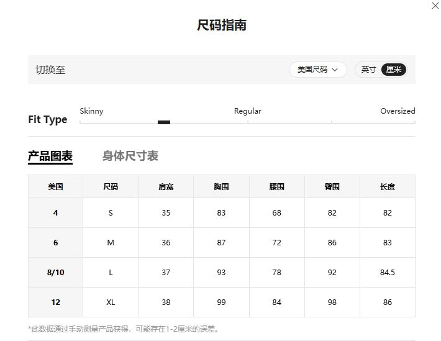Click the waist value 84
The width and height of the screenshot is (441, 341).
coord(277,302)
